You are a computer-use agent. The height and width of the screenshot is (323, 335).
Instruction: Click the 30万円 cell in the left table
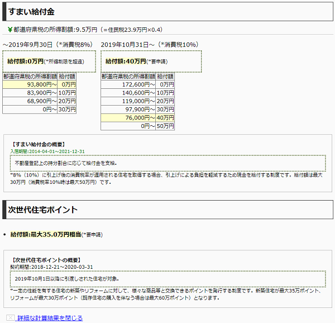(67, 110)
